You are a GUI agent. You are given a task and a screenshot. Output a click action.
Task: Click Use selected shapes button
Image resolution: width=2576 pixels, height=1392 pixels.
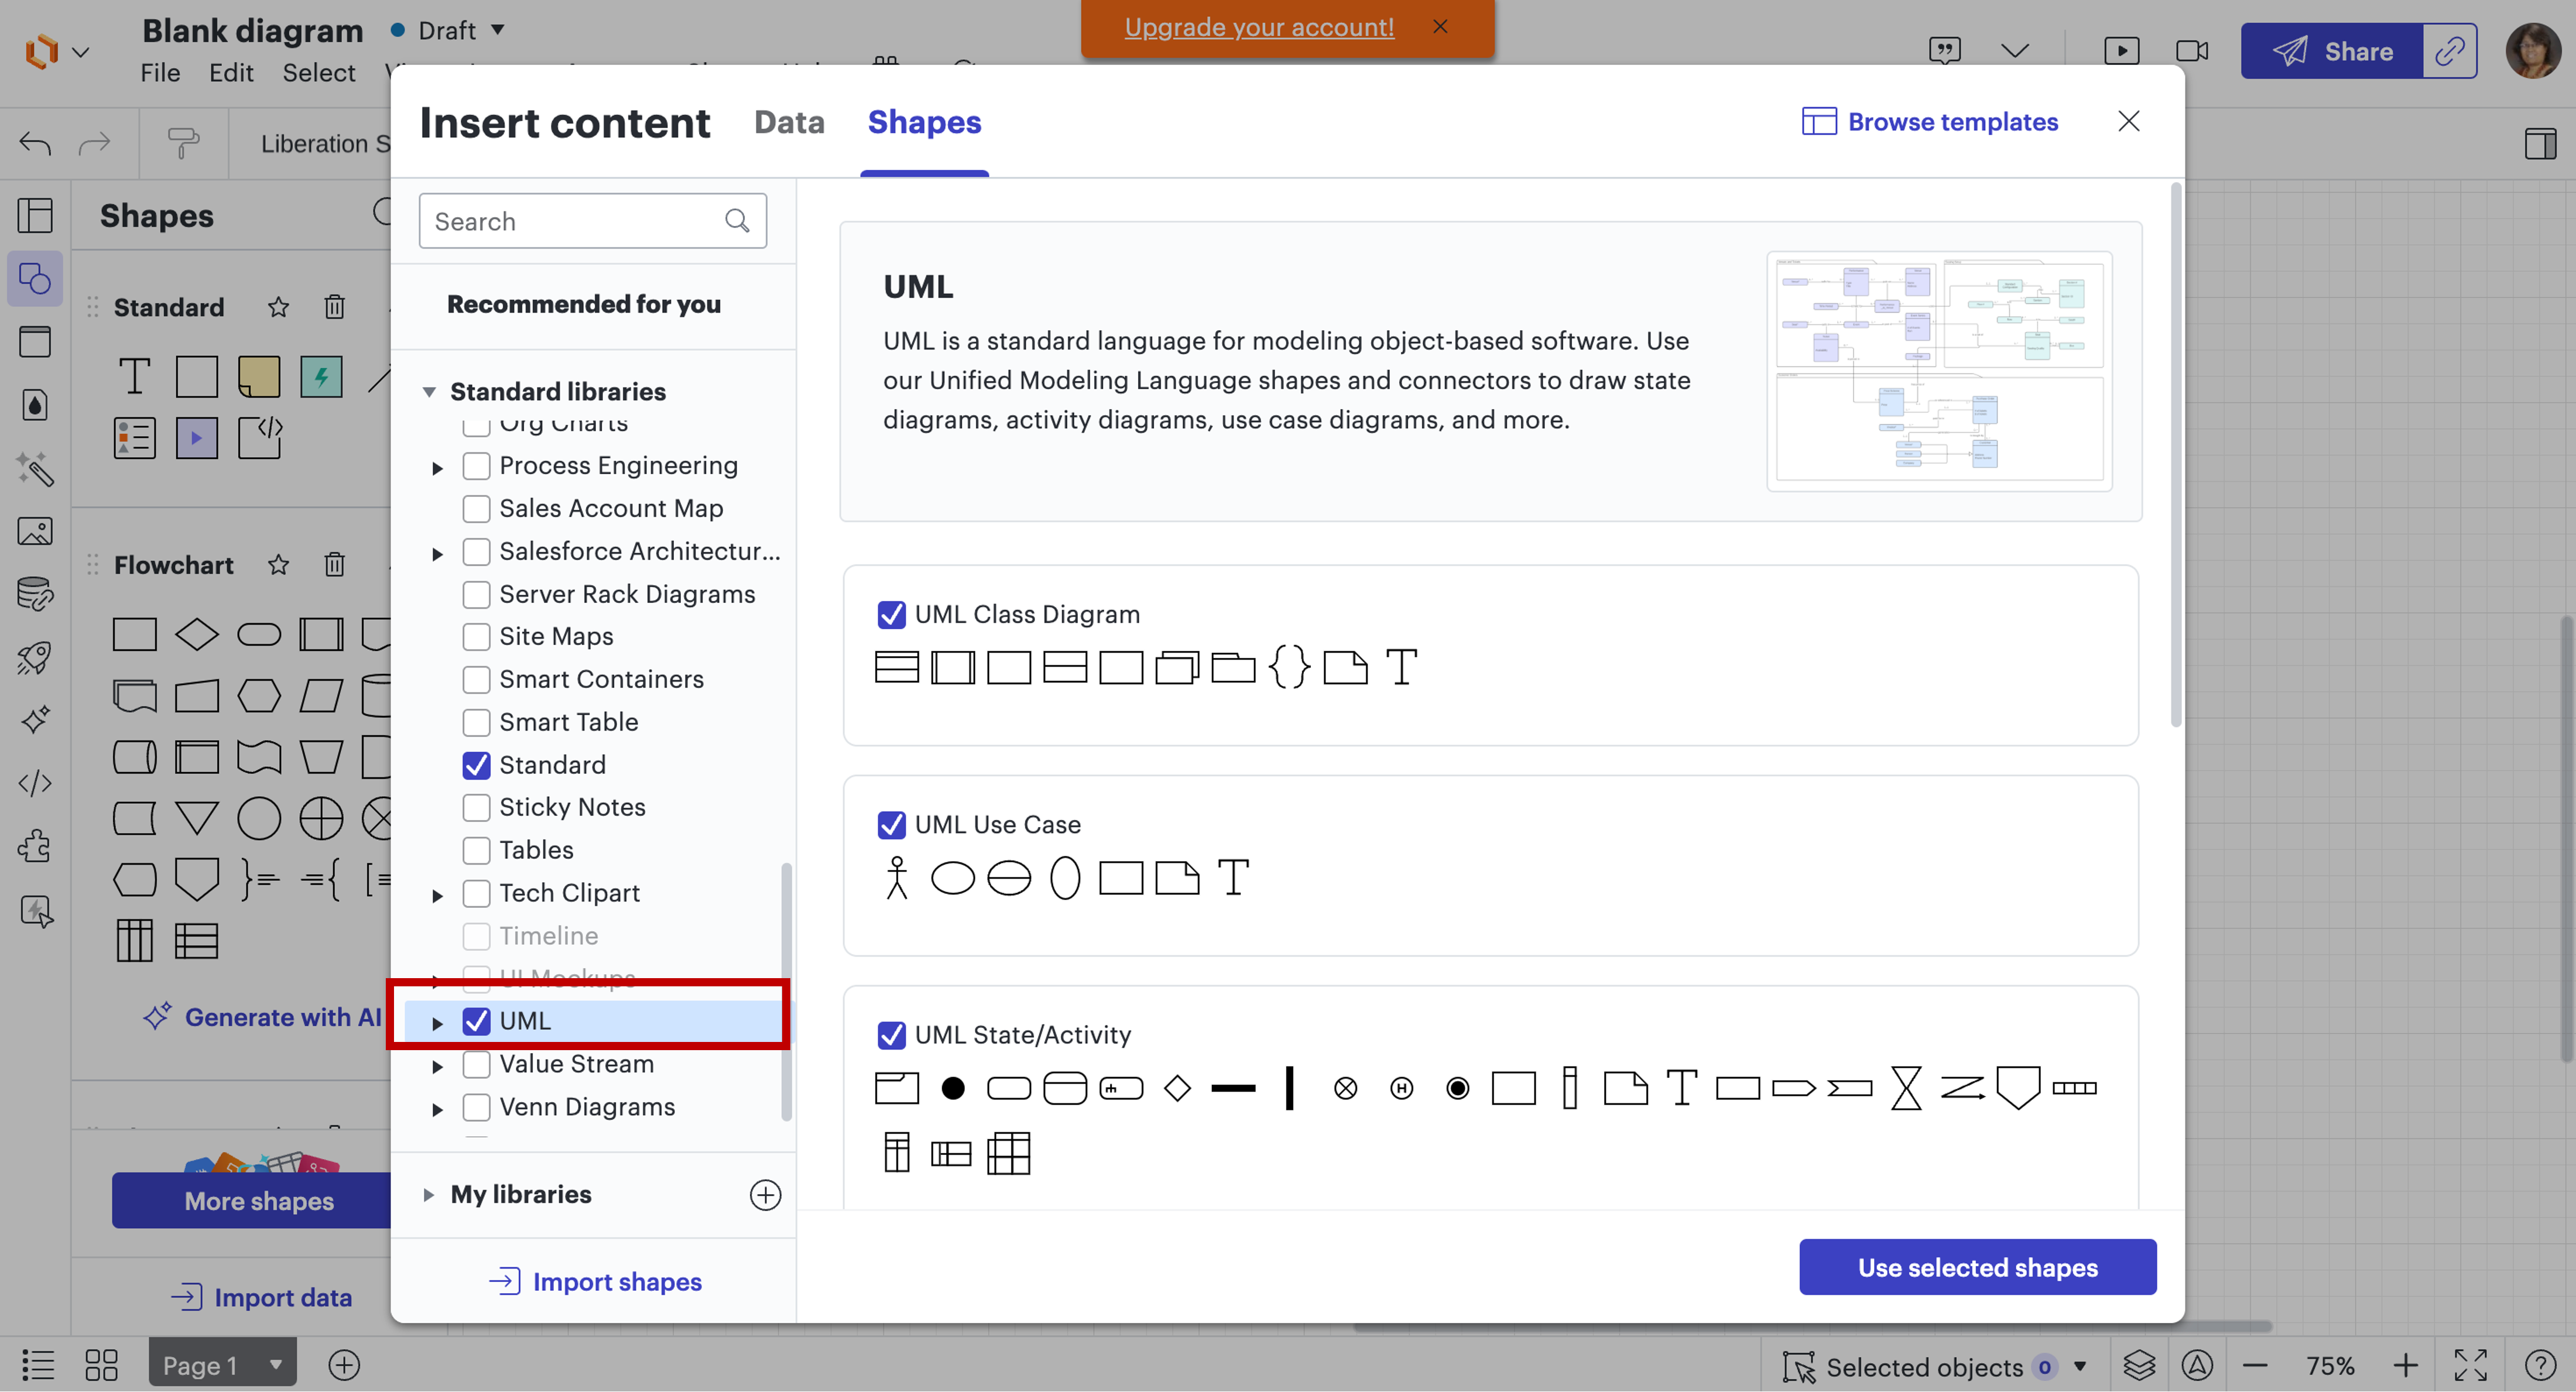1977,1267
